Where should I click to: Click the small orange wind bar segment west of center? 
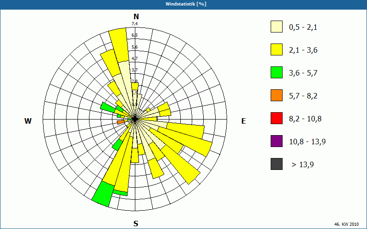(121, 122)
